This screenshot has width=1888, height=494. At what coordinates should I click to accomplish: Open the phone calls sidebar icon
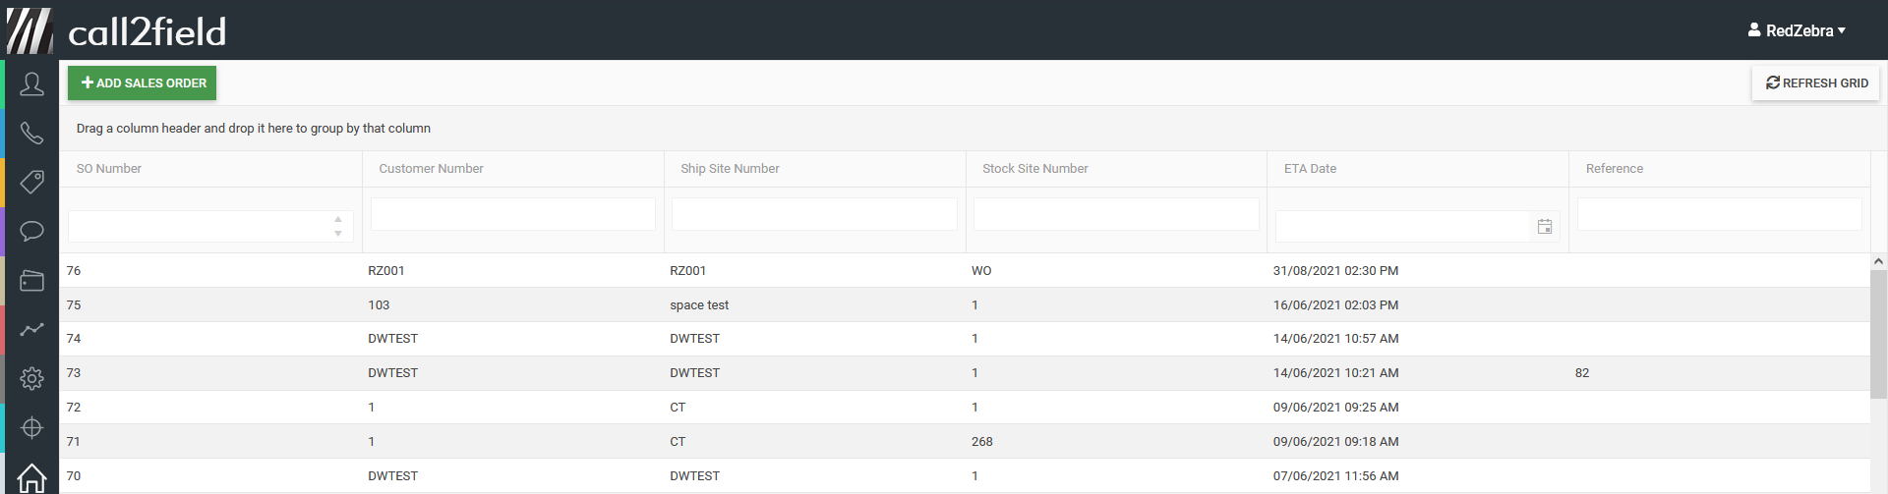pos(31,134)
